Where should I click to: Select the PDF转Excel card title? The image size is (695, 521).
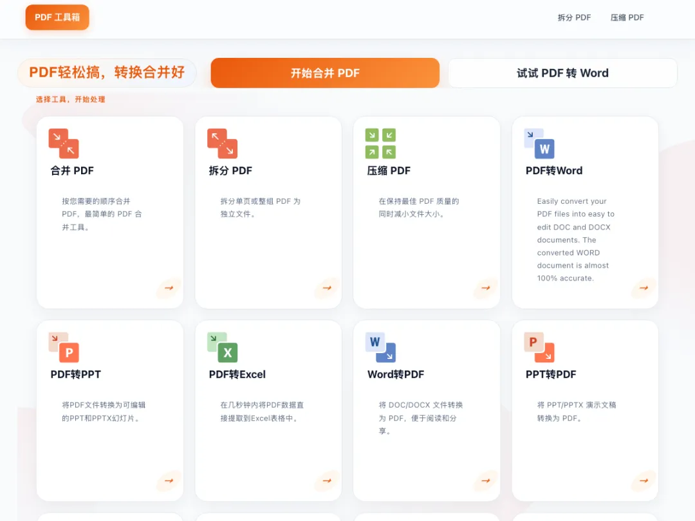click(x=237, y=374)
